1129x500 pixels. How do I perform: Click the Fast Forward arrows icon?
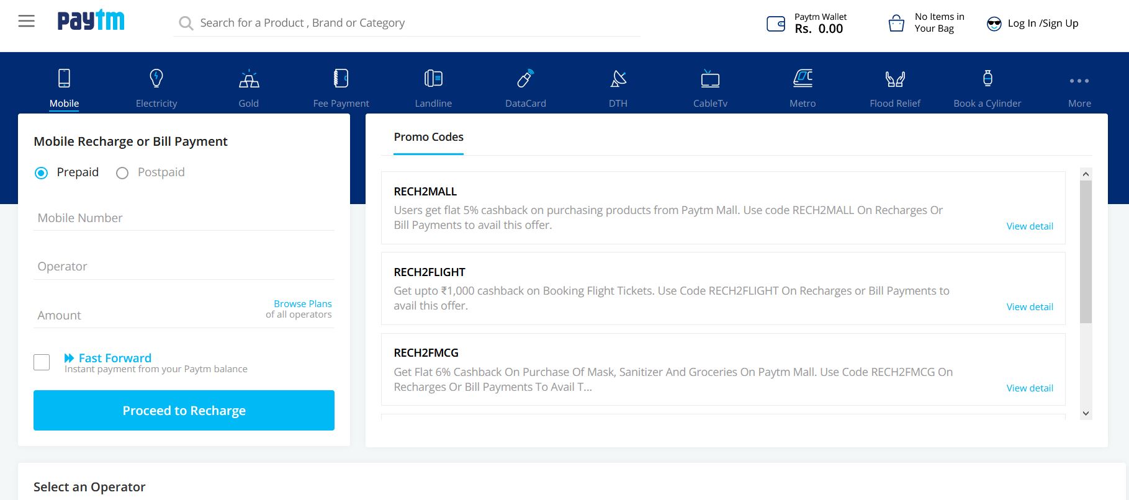pos(69,358)
